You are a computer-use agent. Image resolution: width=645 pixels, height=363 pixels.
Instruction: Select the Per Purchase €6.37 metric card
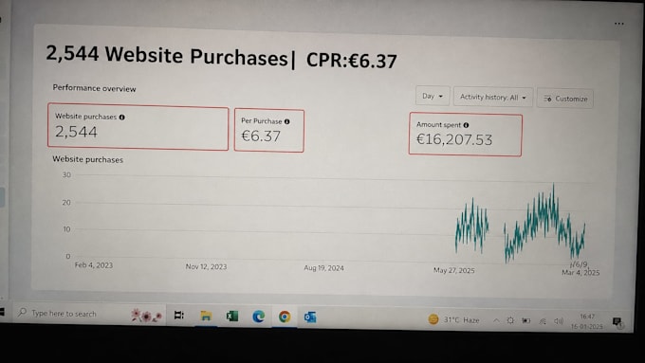tap(269, 130)
